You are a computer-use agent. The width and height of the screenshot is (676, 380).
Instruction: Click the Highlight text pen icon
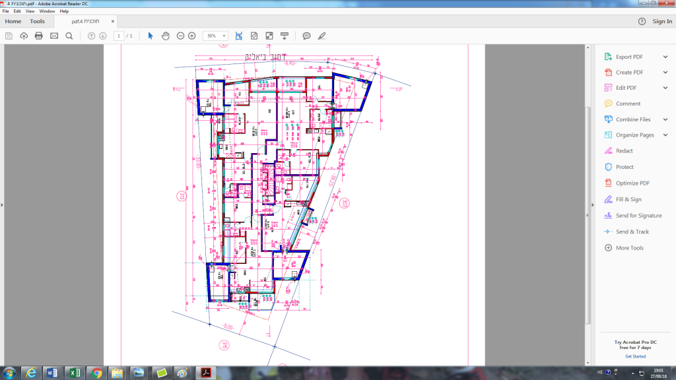point(322,36)
